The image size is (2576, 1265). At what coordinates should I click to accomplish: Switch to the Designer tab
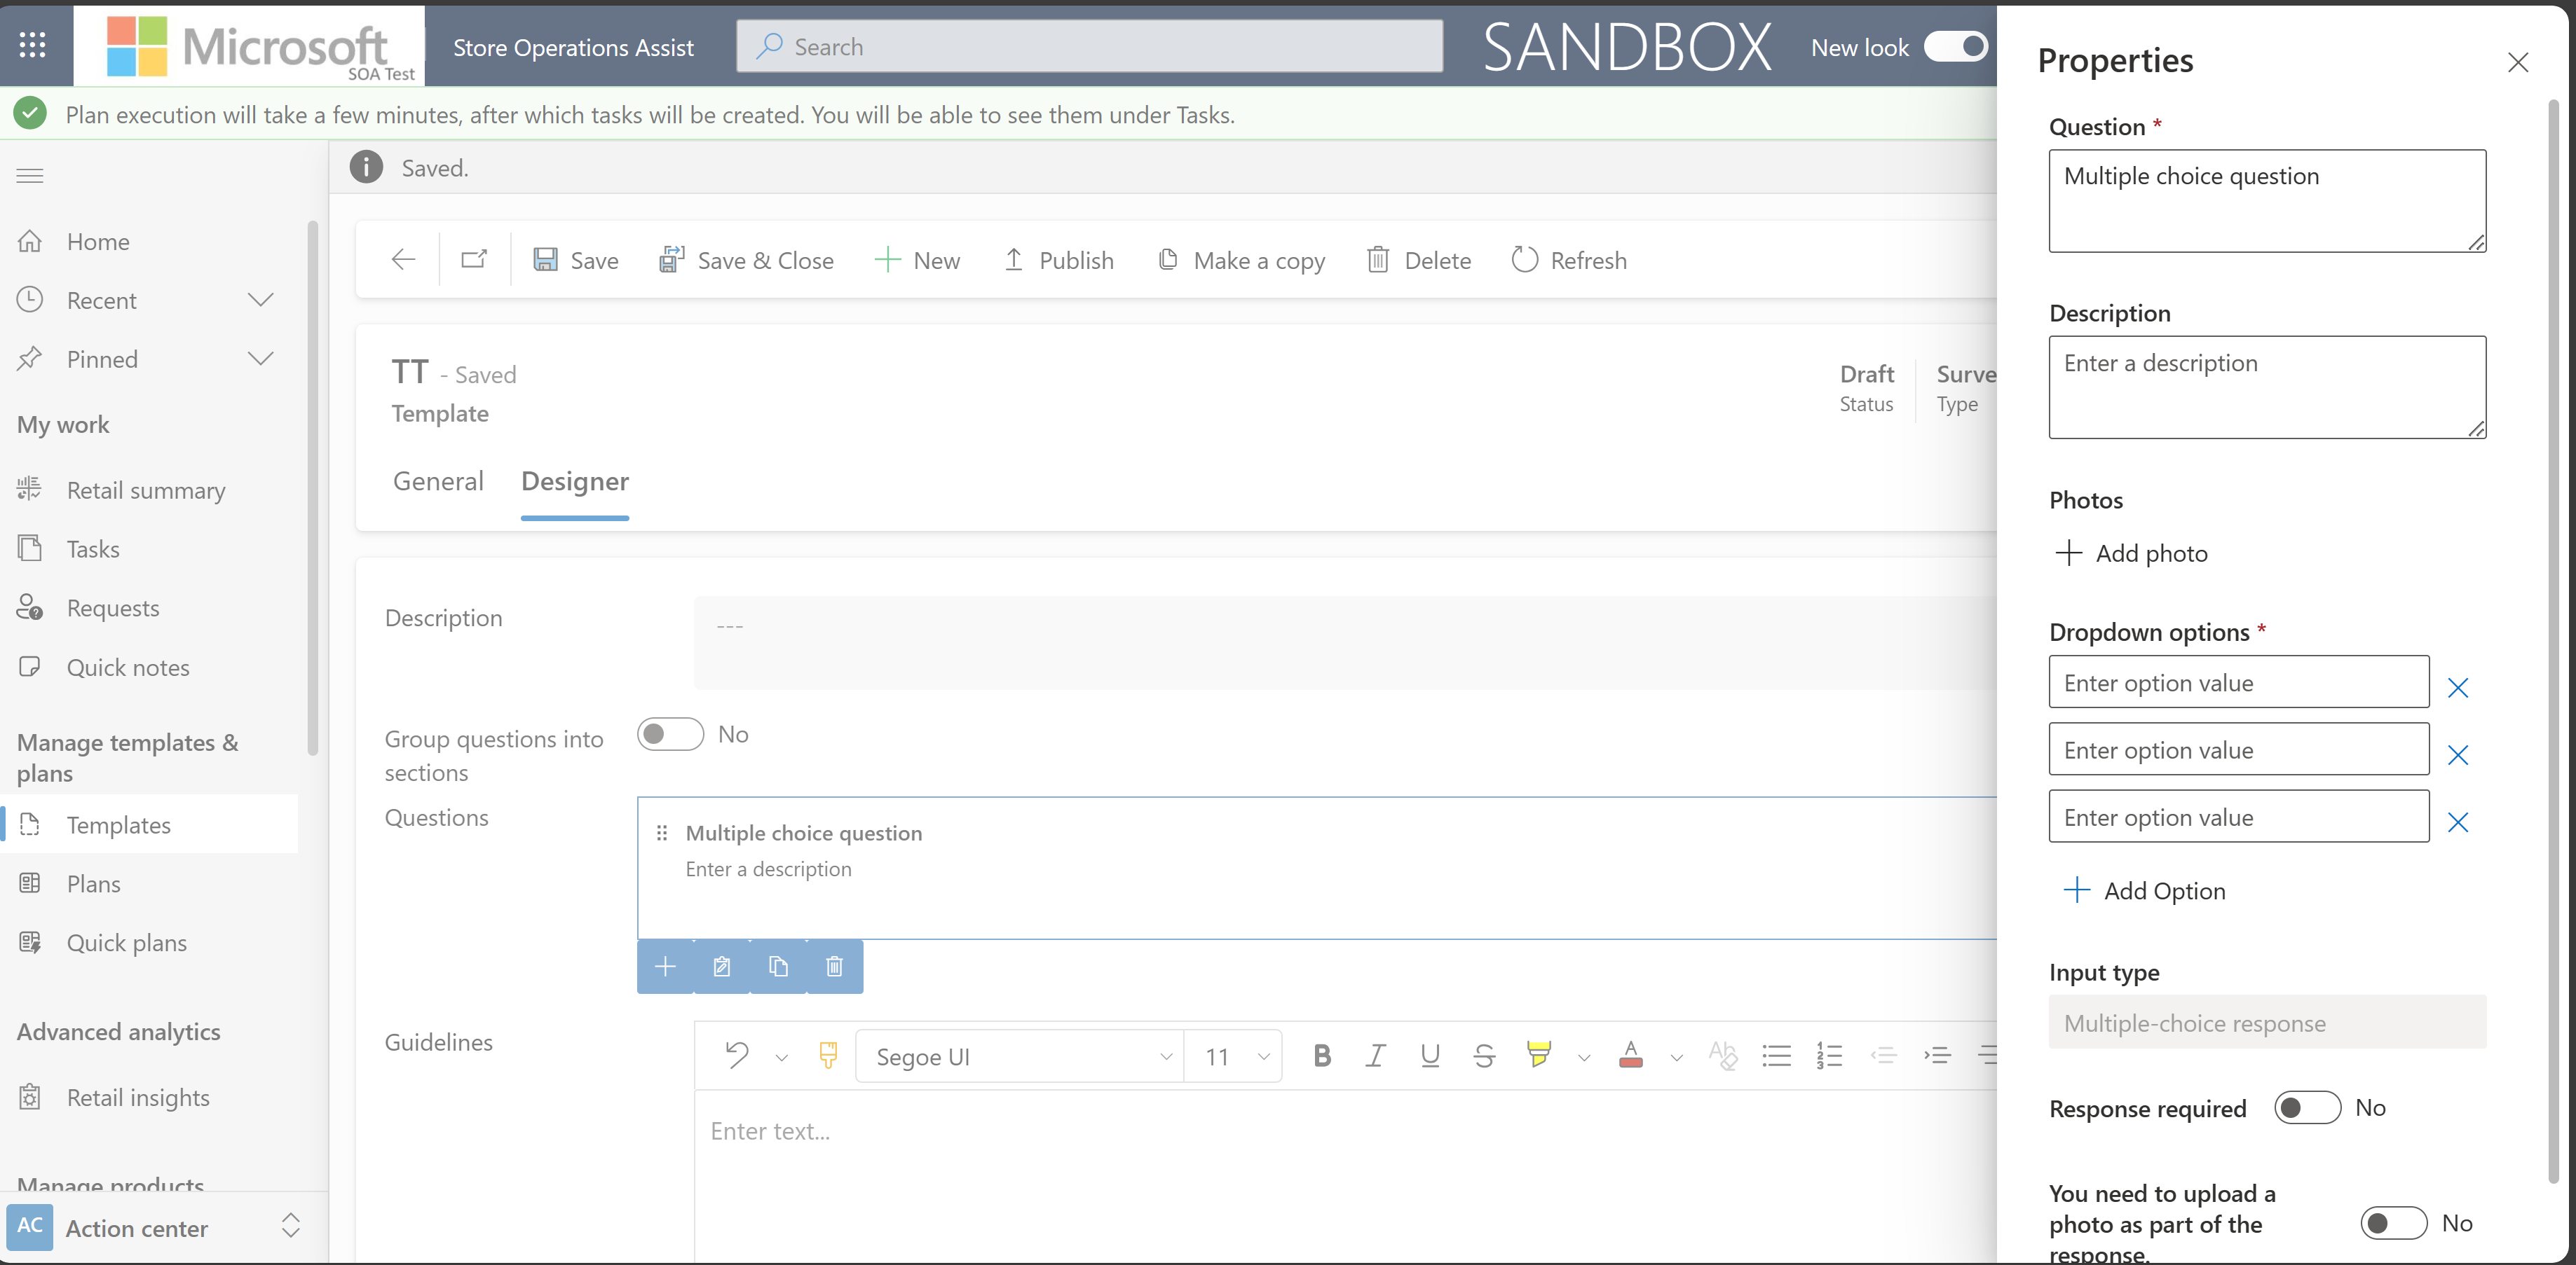pos(575,481)
